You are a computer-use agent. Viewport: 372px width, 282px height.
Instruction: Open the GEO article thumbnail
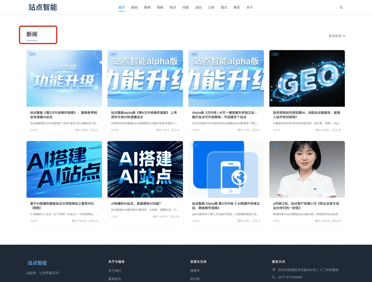pos(307,78)
